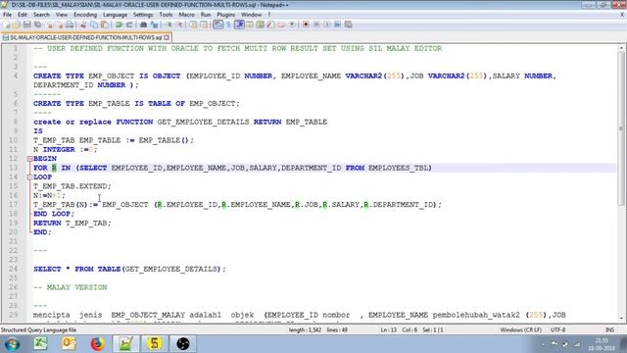Click the Redo toolbar icon
Image resolution: width=627 pixels, height=353 pixels.
click(129, 25)
